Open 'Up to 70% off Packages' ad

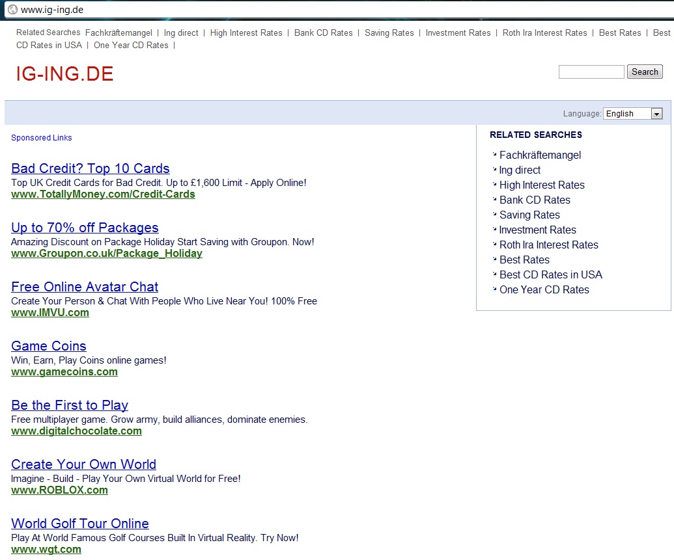pyautogui.click(x=85, y=227)
